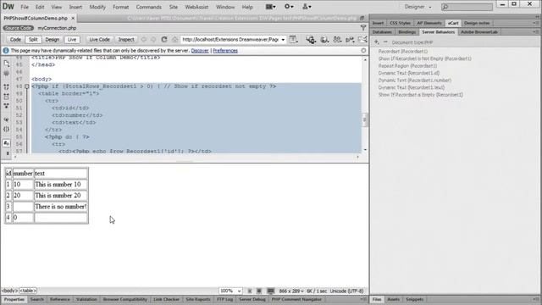The image size is (542, 305).
Task: Click the mobile size status bar icon
Action: click(x=250, y=291)
